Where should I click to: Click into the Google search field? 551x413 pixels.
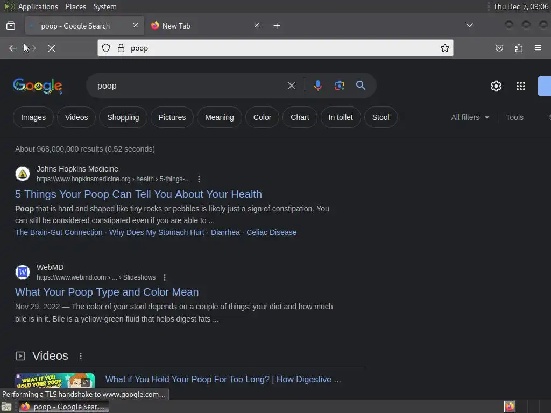point(190,86)
